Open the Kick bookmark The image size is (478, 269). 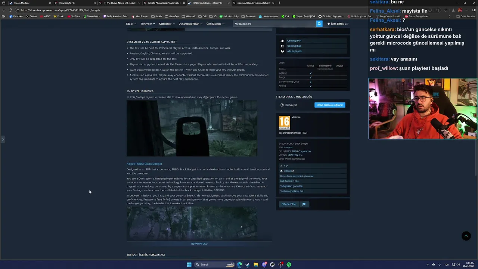285,16
